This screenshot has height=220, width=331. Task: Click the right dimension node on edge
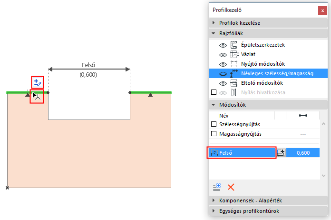[130, 92]
